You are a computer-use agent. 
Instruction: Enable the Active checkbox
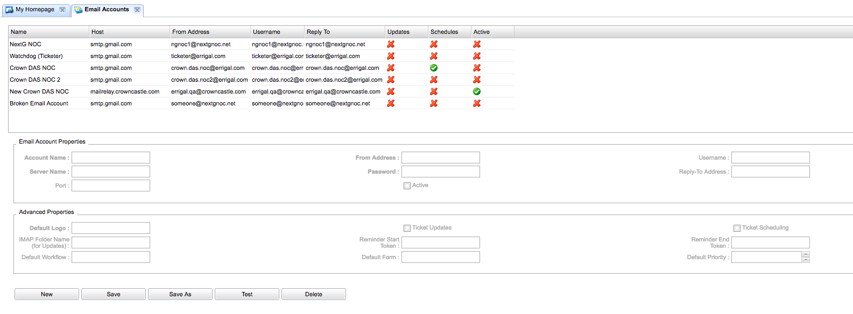pos(407,185)
